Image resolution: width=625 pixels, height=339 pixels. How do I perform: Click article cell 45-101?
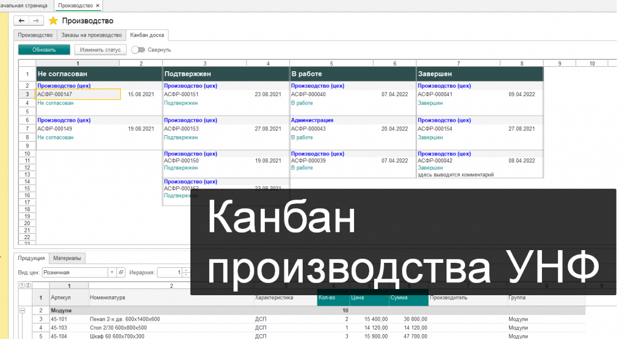point(59,319)
